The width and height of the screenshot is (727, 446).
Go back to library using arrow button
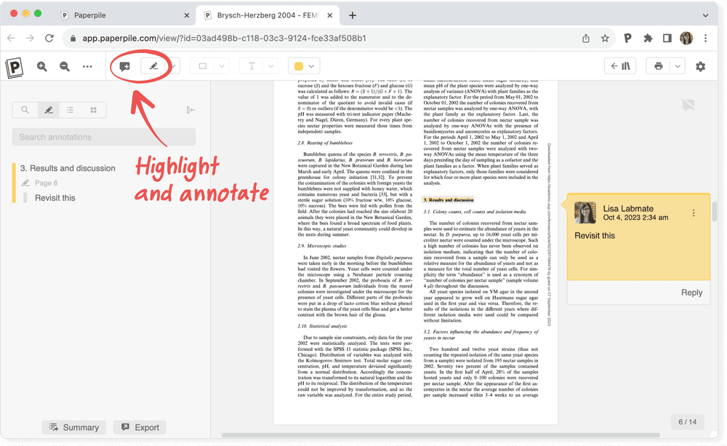pyautogui.click(x=620, y=66)
